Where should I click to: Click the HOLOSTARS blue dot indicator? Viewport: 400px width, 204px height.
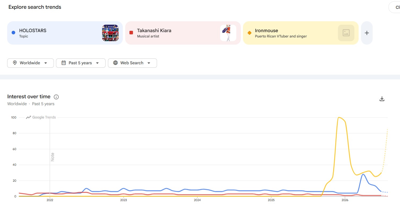pyautogui.click(x=14, y=33)
